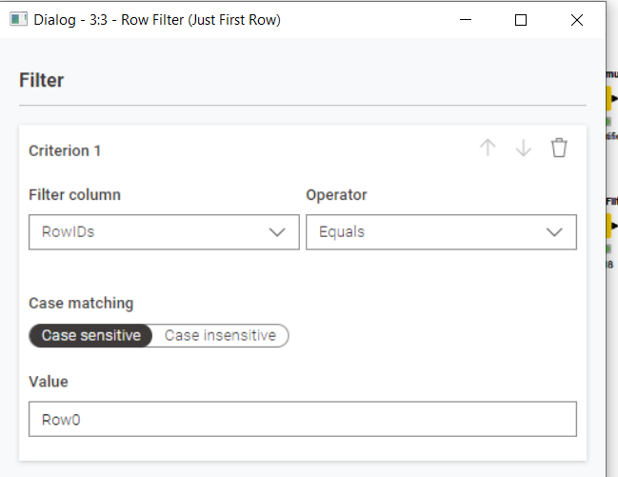Maximize the Row Filter dialog window
This screenshot has height=477, width=618.
pos(521,20)
